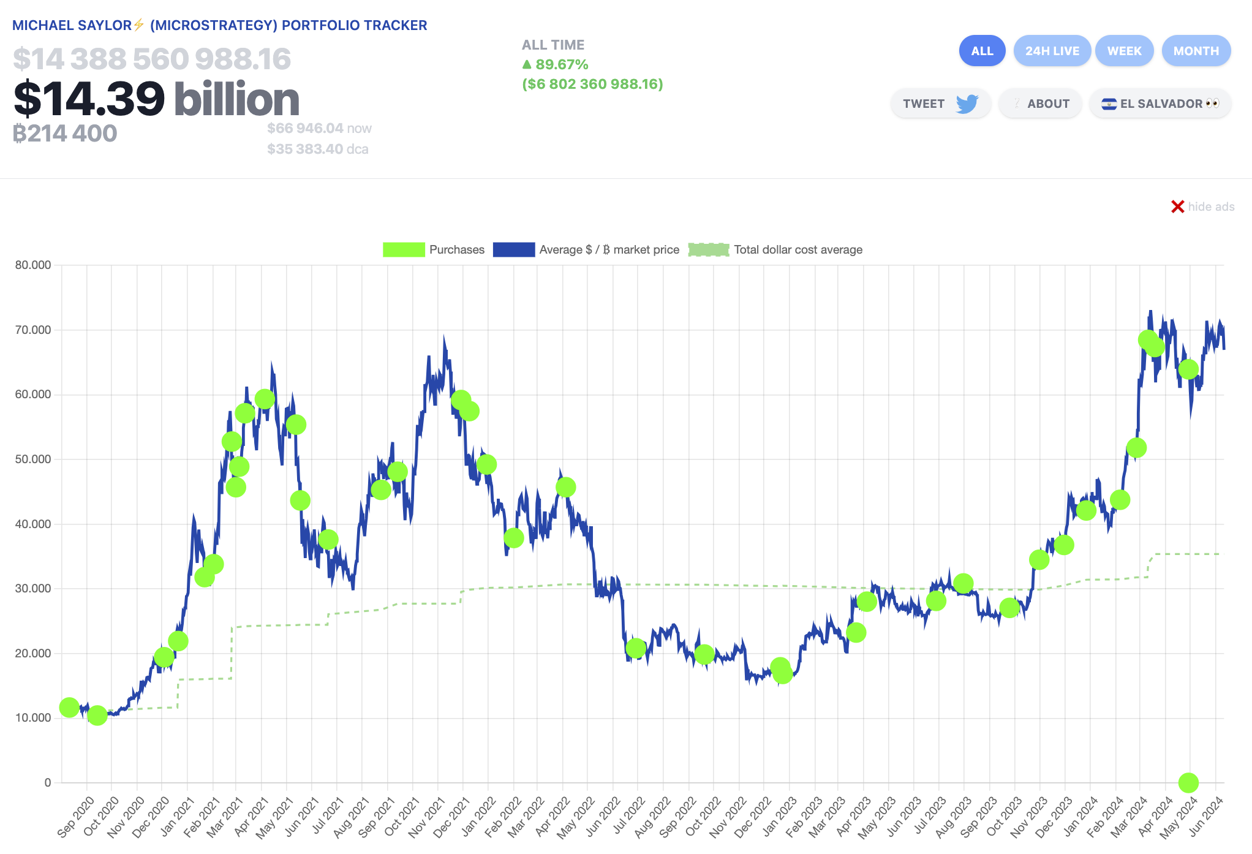
Task: Click the $35 383.40 dca value
Action: click(x=317, y=149)
